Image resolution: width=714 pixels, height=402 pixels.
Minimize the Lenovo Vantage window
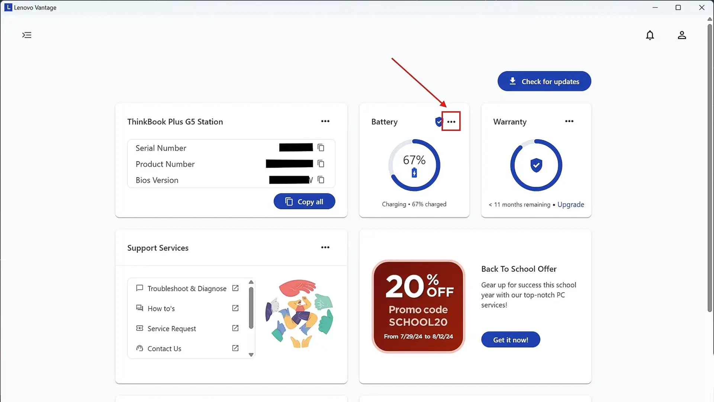tap(655, 7)
